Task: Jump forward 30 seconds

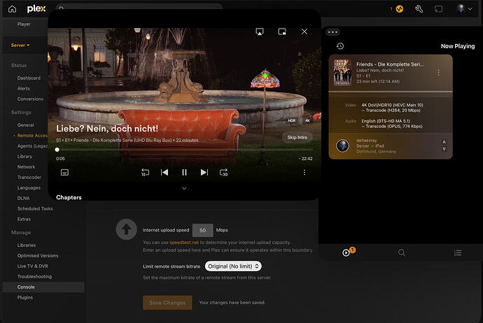Action: (223, 172)
